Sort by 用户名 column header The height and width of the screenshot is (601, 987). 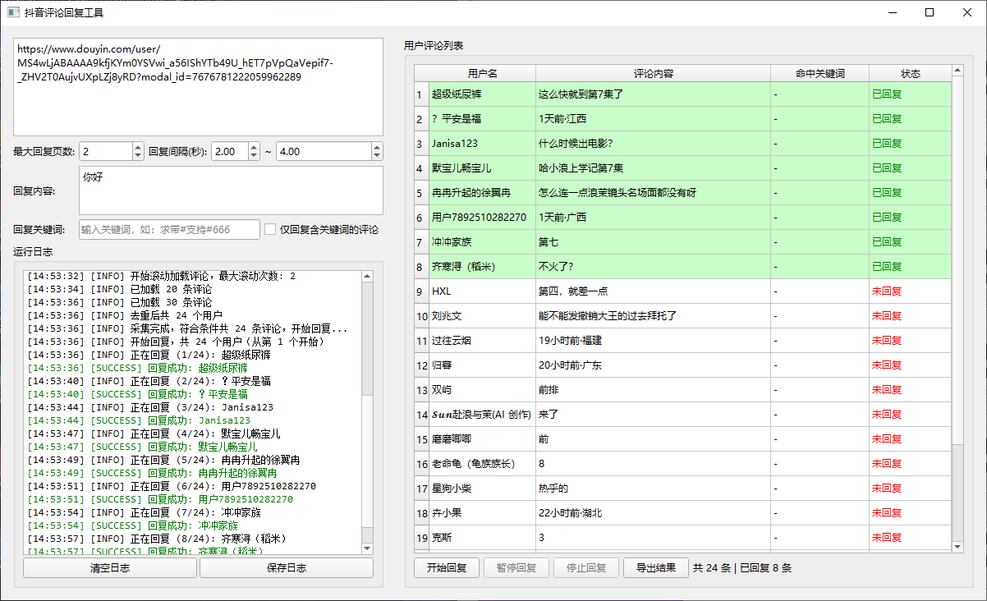pyautogui.click(x=483, y=74)
